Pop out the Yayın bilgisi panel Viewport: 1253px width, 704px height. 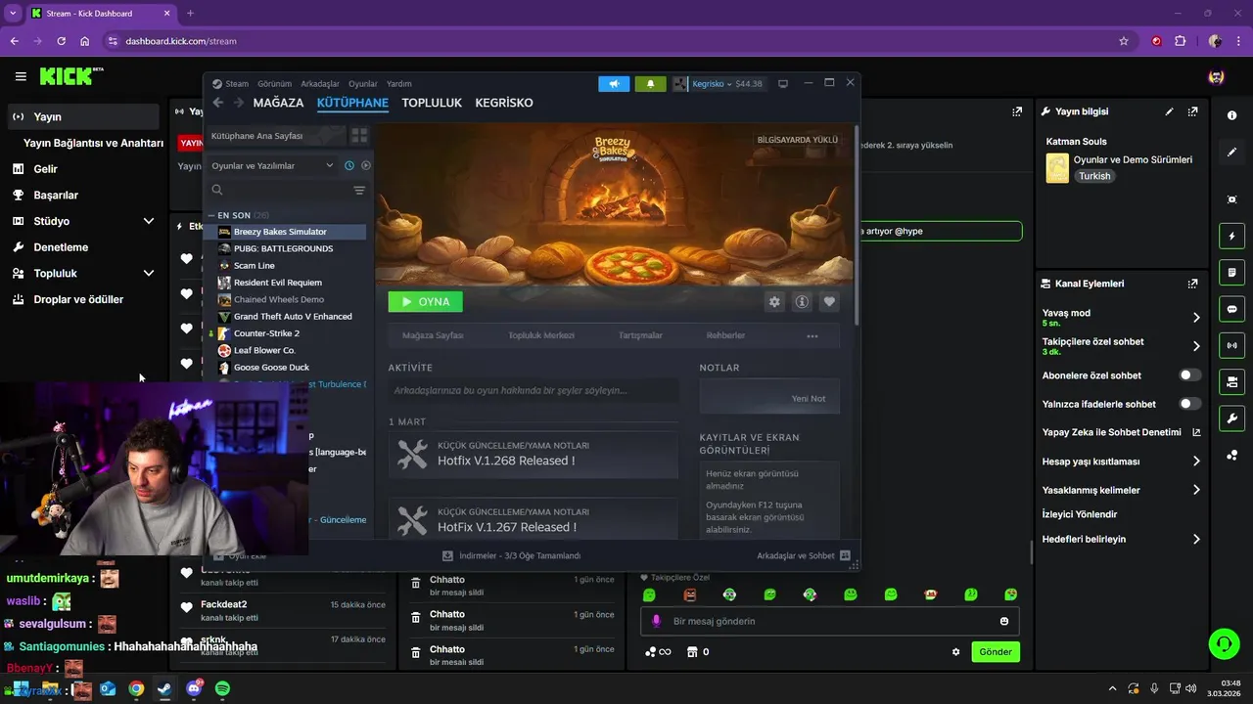pyautogui.click(x=1192, y=111)
